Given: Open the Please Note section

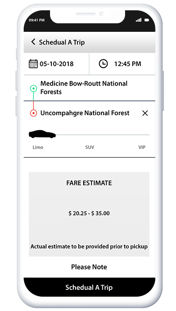Looking at the screenshot, I should (x=89, y=267).
